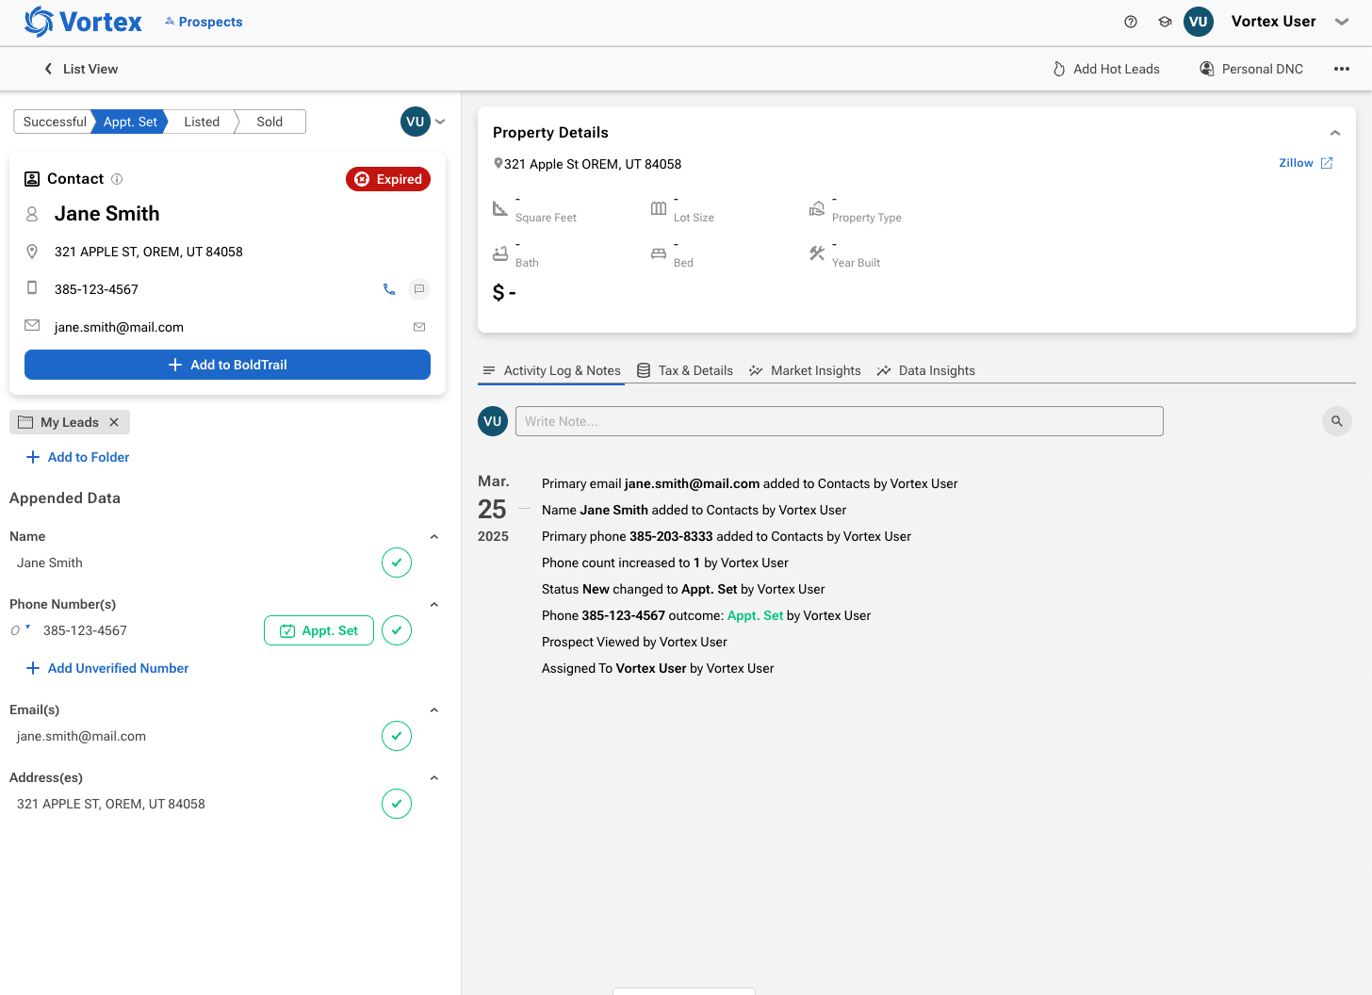This screenshot has height=995, width=1372.
Task: Open Zillow external link icon
Action: [x=1327, y=163]
